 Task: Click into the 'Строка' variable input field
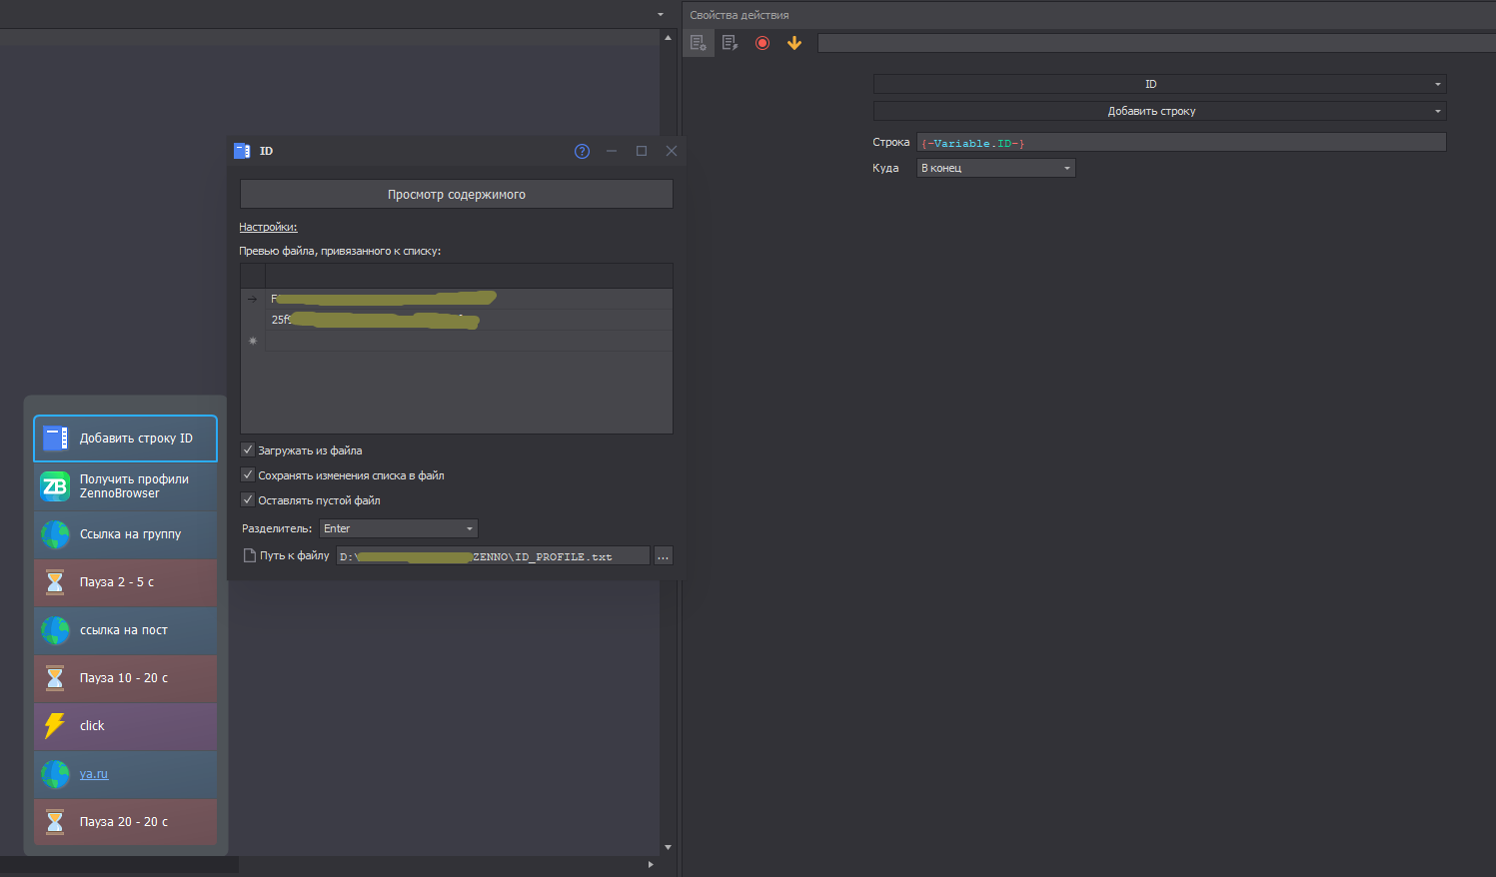[1179, 143]
